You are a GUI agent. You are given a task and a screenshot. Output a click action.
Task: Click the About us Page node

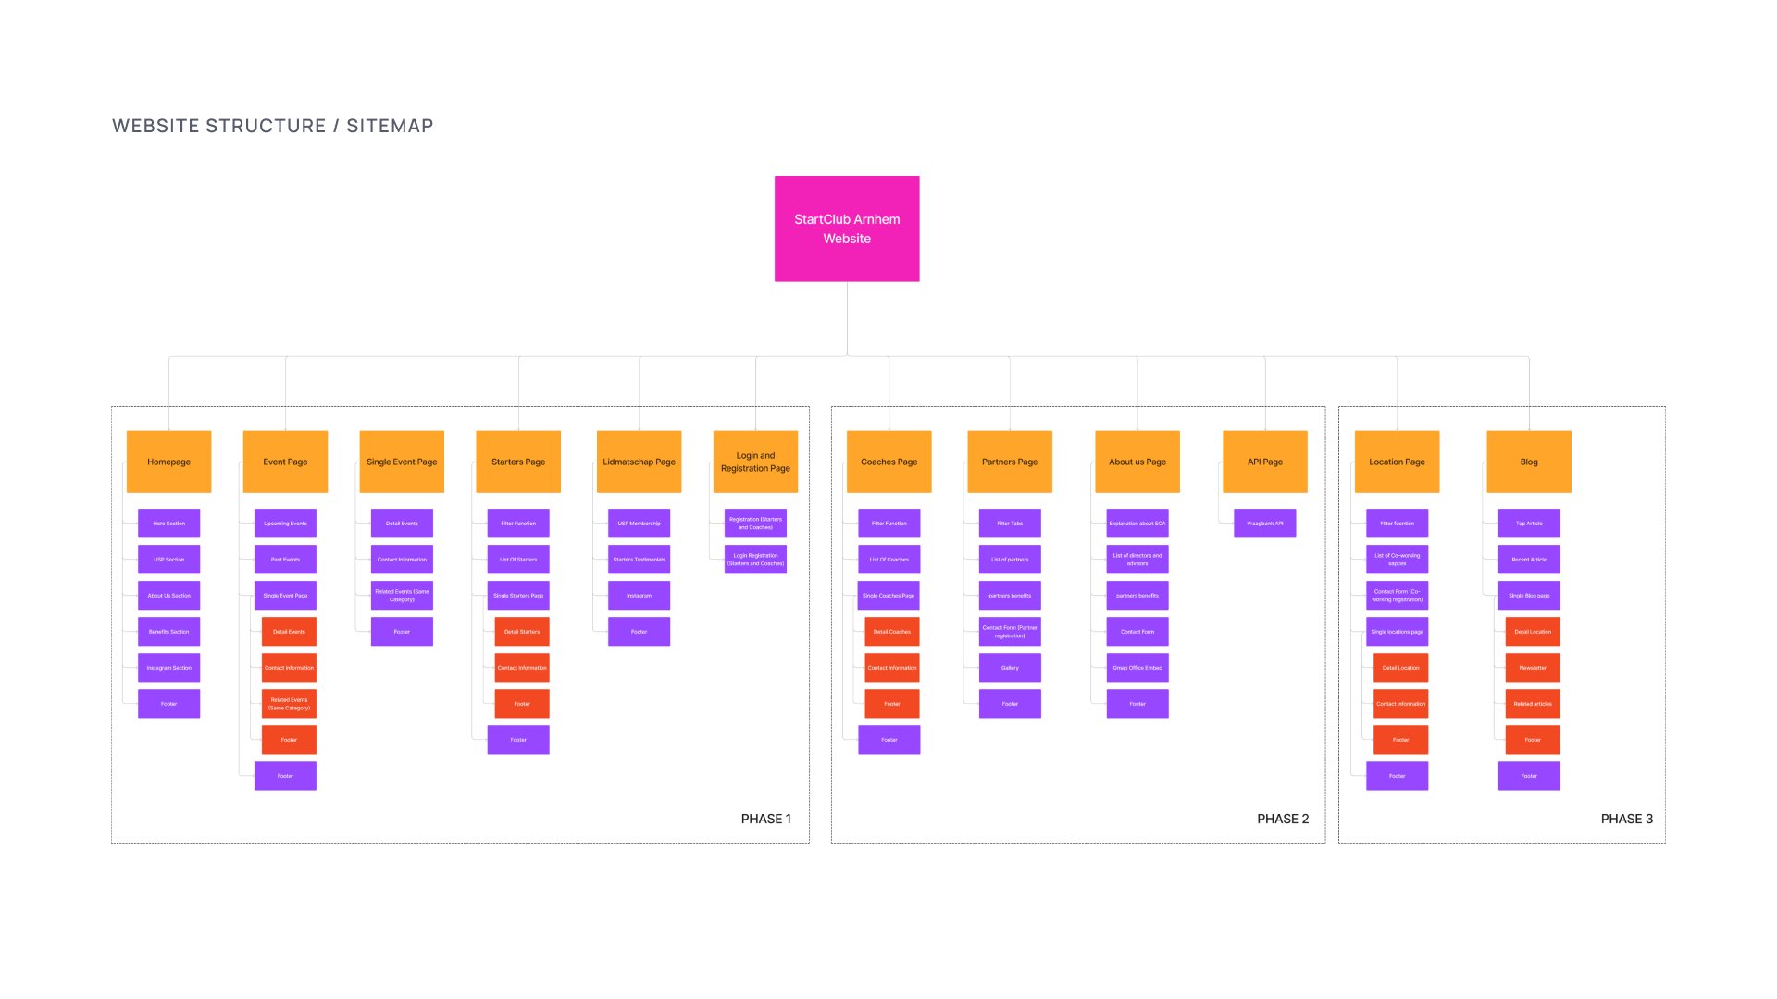click(x=1137, y=462)
